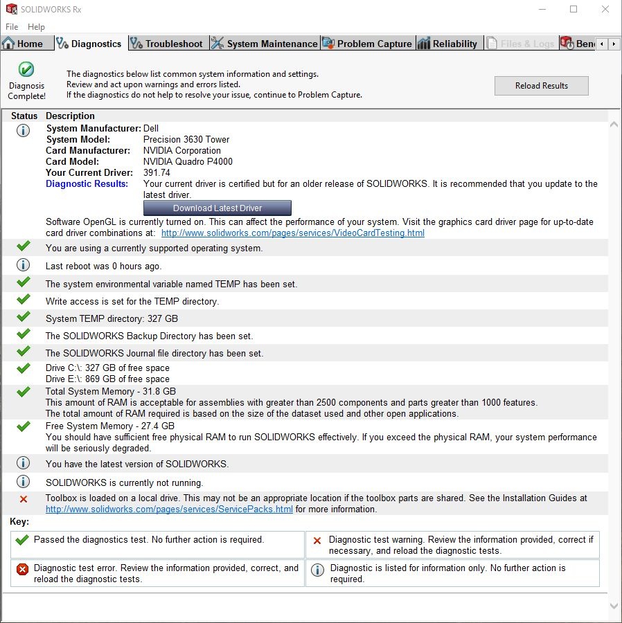The width and height of the screenshot is (622, 623).
Task: Open the Reliability tab
Action: 449,44
